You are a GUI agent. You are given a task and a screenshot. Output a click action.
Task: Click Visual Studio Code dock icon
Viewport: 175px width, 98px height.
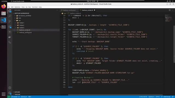click(x=4, y=20)
